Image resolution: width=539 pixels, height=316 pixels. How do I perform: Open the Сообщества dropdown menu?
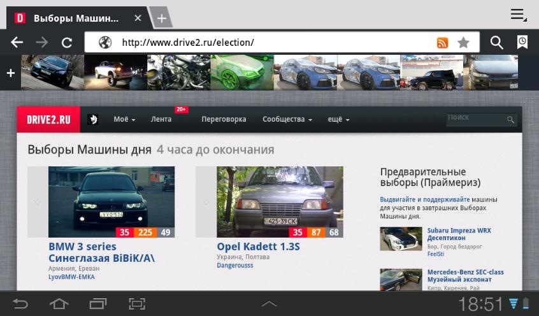click(x=287, y=119)
